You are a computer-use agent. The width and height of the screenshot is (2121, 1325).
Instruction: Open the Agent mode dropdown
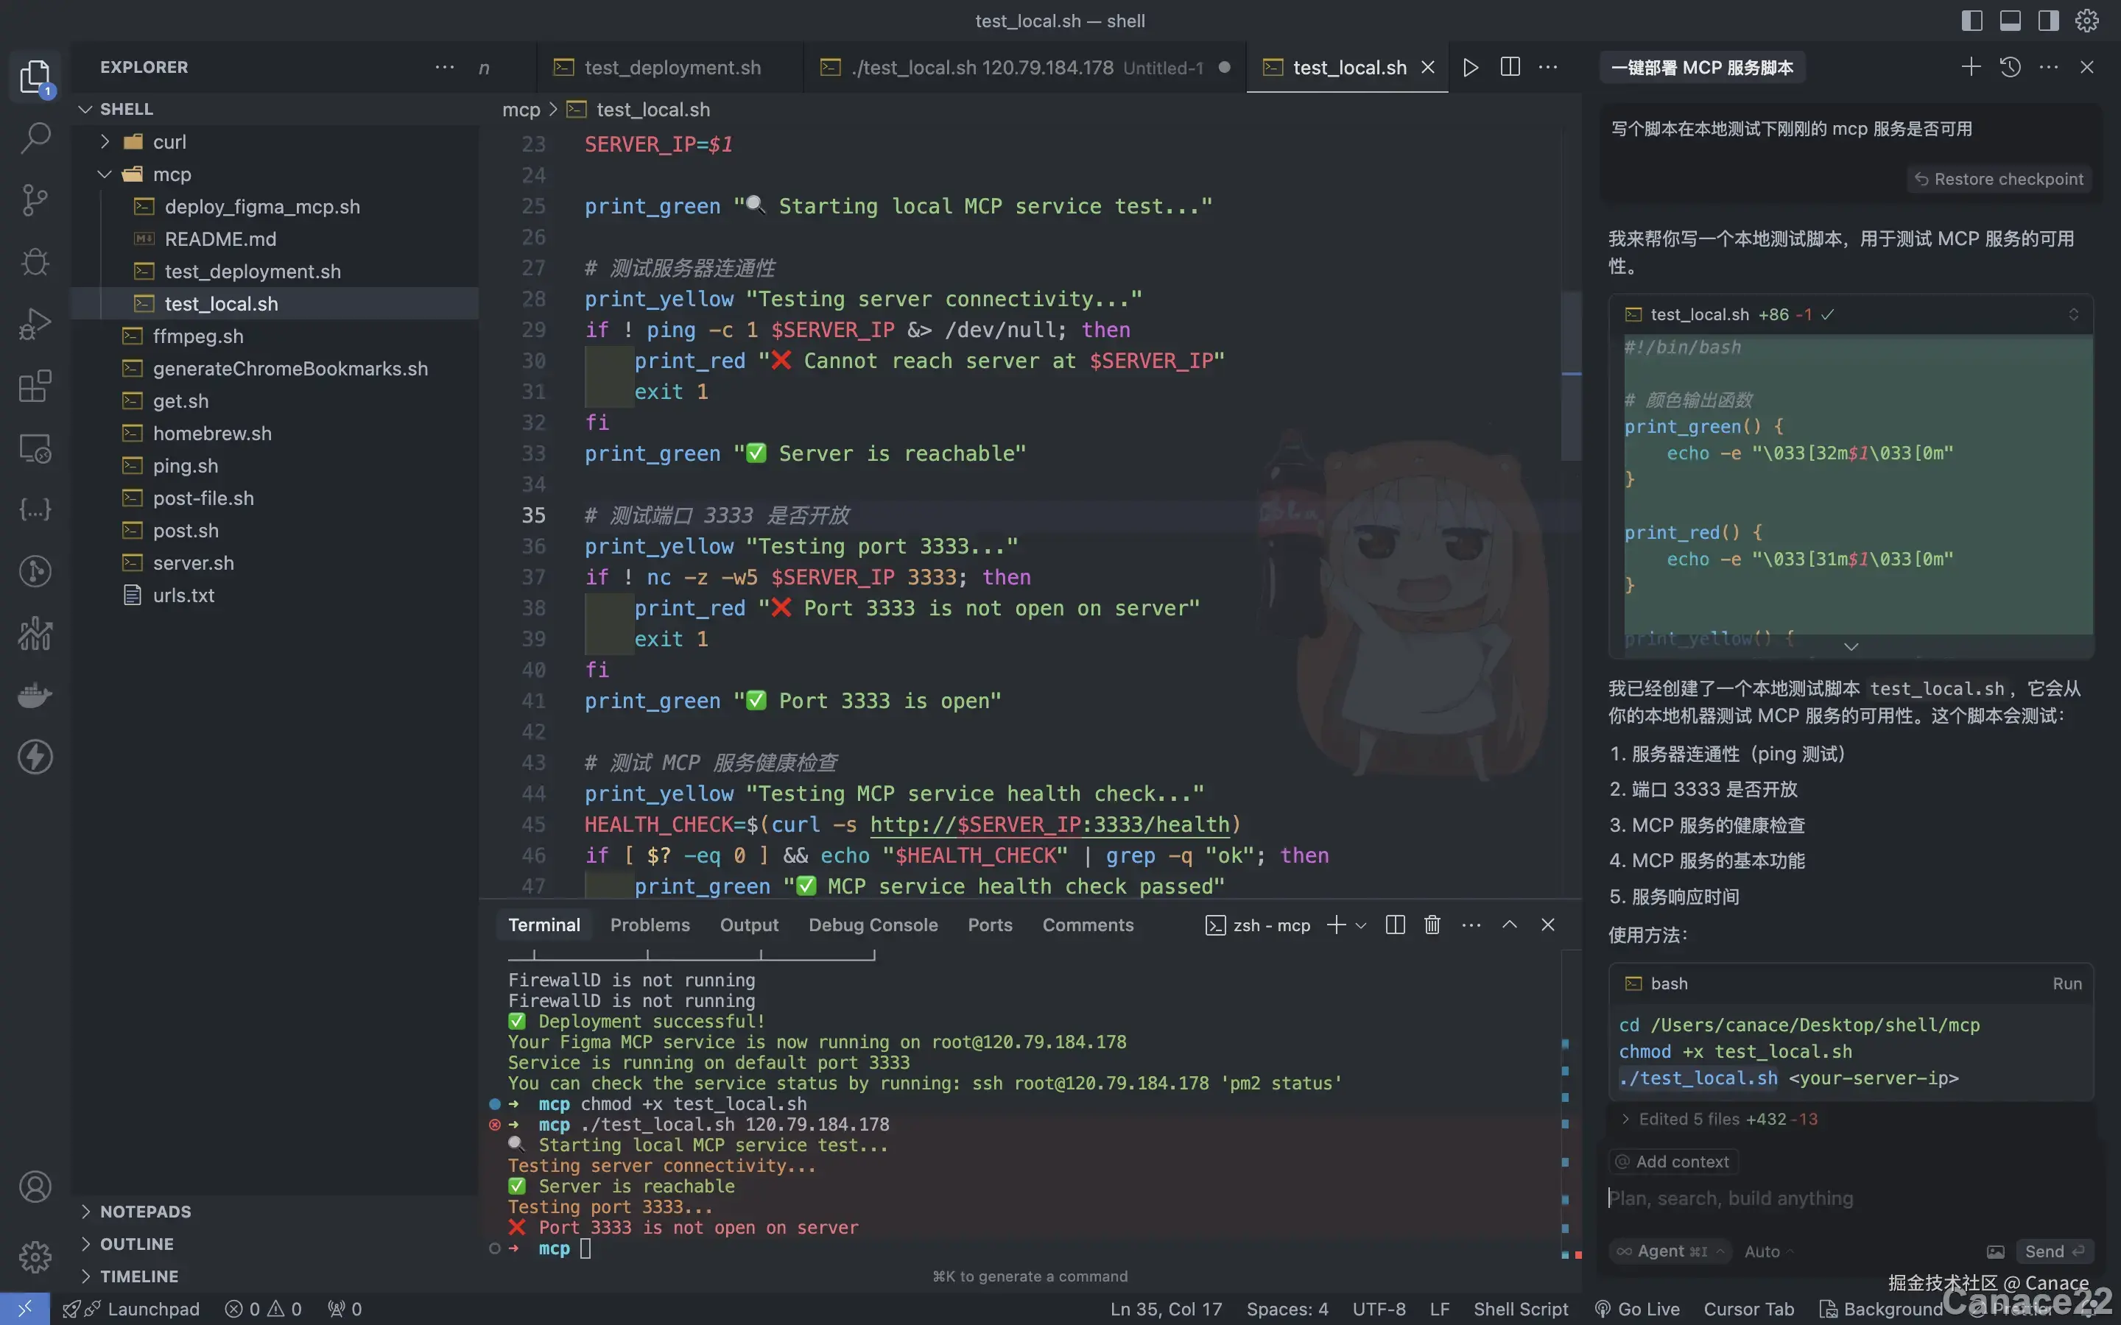click(1670, 1251)
